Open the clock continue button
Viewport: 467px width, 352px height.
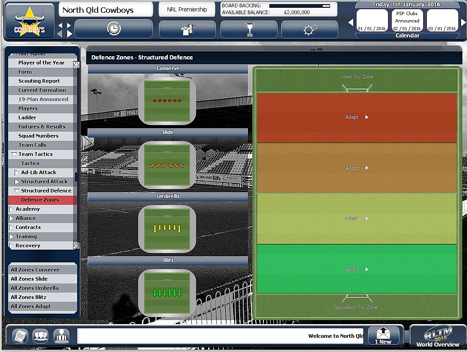point(114,29)
